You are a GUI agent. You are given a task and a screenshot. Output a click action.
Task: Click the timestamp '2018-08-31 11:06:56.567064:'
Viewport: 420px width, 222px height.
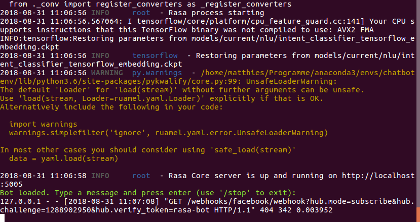[62, 21]
